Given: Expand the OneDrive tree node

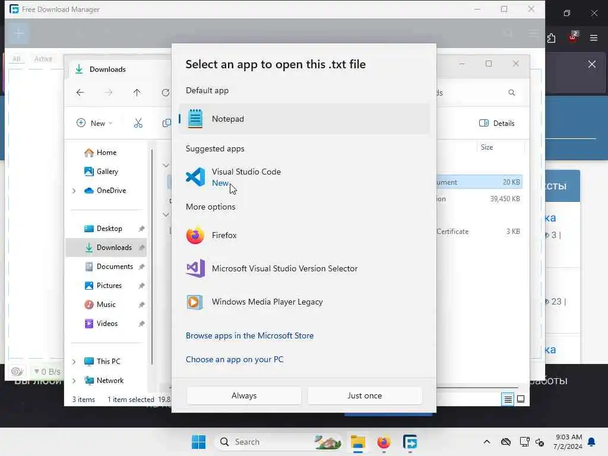Looking at the screenshot, I should click(74, 191).
